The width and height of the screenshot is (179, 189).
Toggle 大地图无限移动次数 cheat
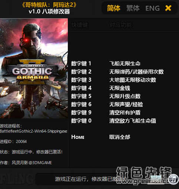tap(133, 80)
